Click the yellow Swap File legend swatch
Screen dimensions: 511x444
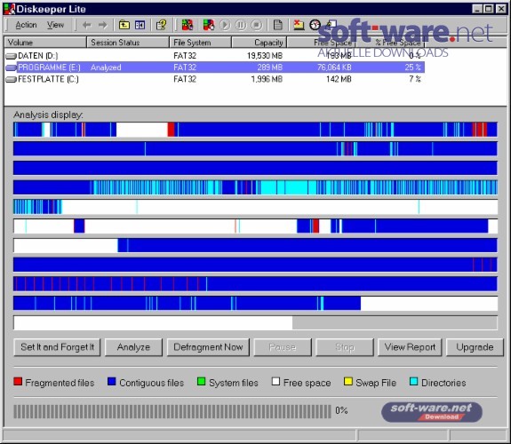click(348, 382)
